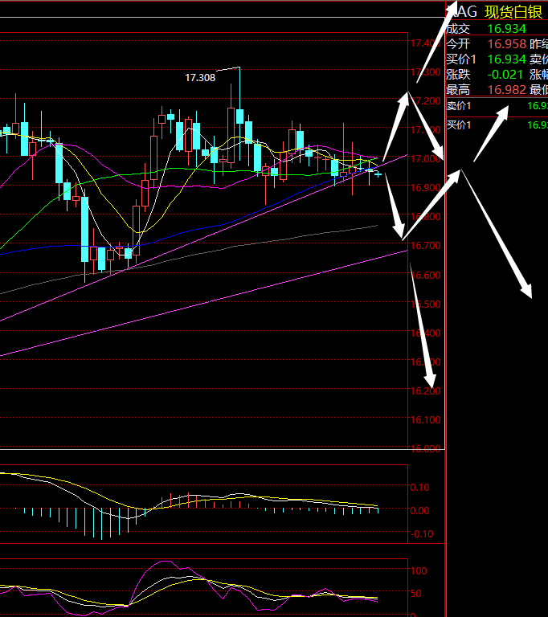The image size is (548, 617).
Task: Click the 0.00 MACD axis label
Action: tap(420, 510)
